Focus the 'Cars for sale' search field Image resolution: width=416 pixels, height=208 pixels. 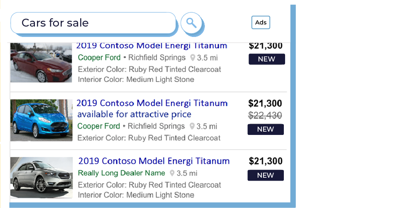pyautogui.click(x=93, y=23)
